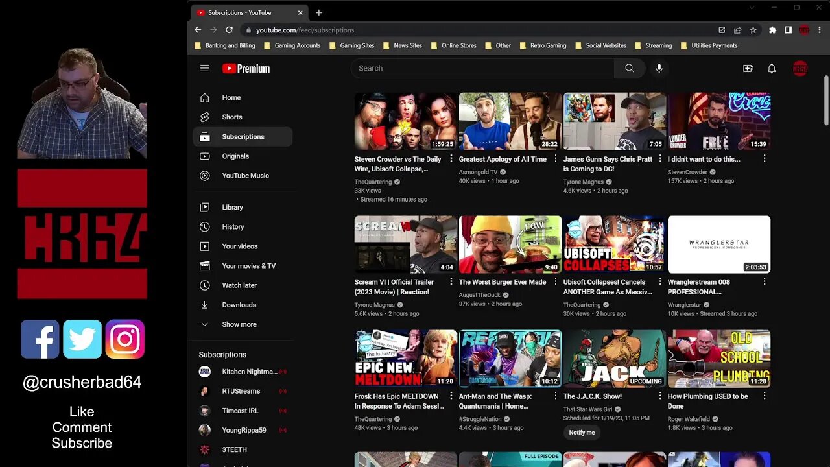Open the News Sites bookmarks folder
This screenshot has height=467, width=830.
403,45
